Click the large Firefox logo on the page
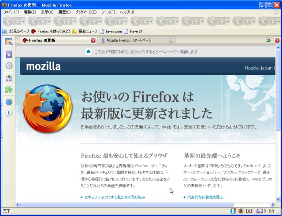The width and height of the screenshot is (282, 216). click(47, 109)
